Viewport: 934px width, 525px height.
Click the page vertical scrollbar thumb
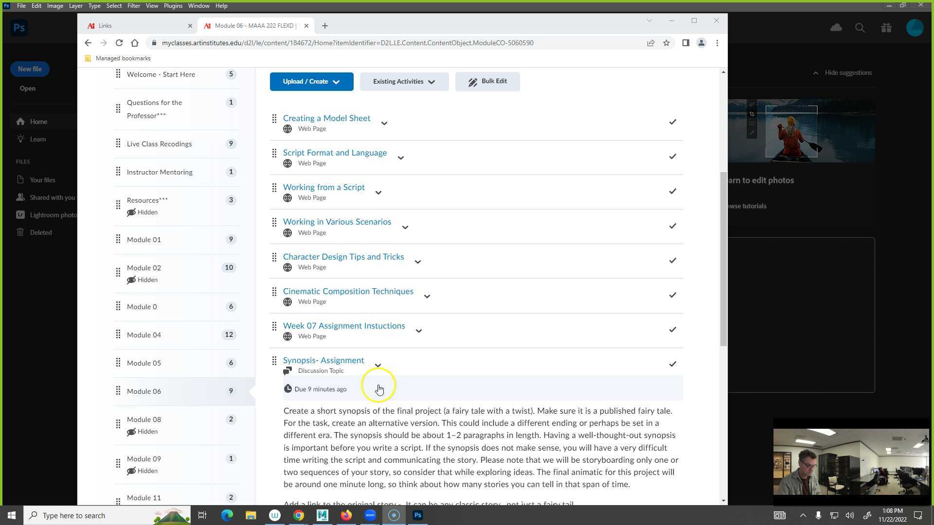723,258
